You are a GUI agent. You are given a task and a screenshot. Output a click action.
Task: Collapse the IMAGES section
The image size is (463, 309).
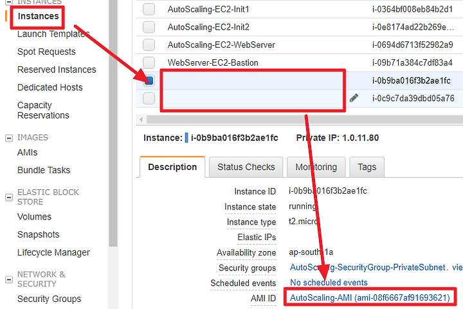tap(9, 138)
